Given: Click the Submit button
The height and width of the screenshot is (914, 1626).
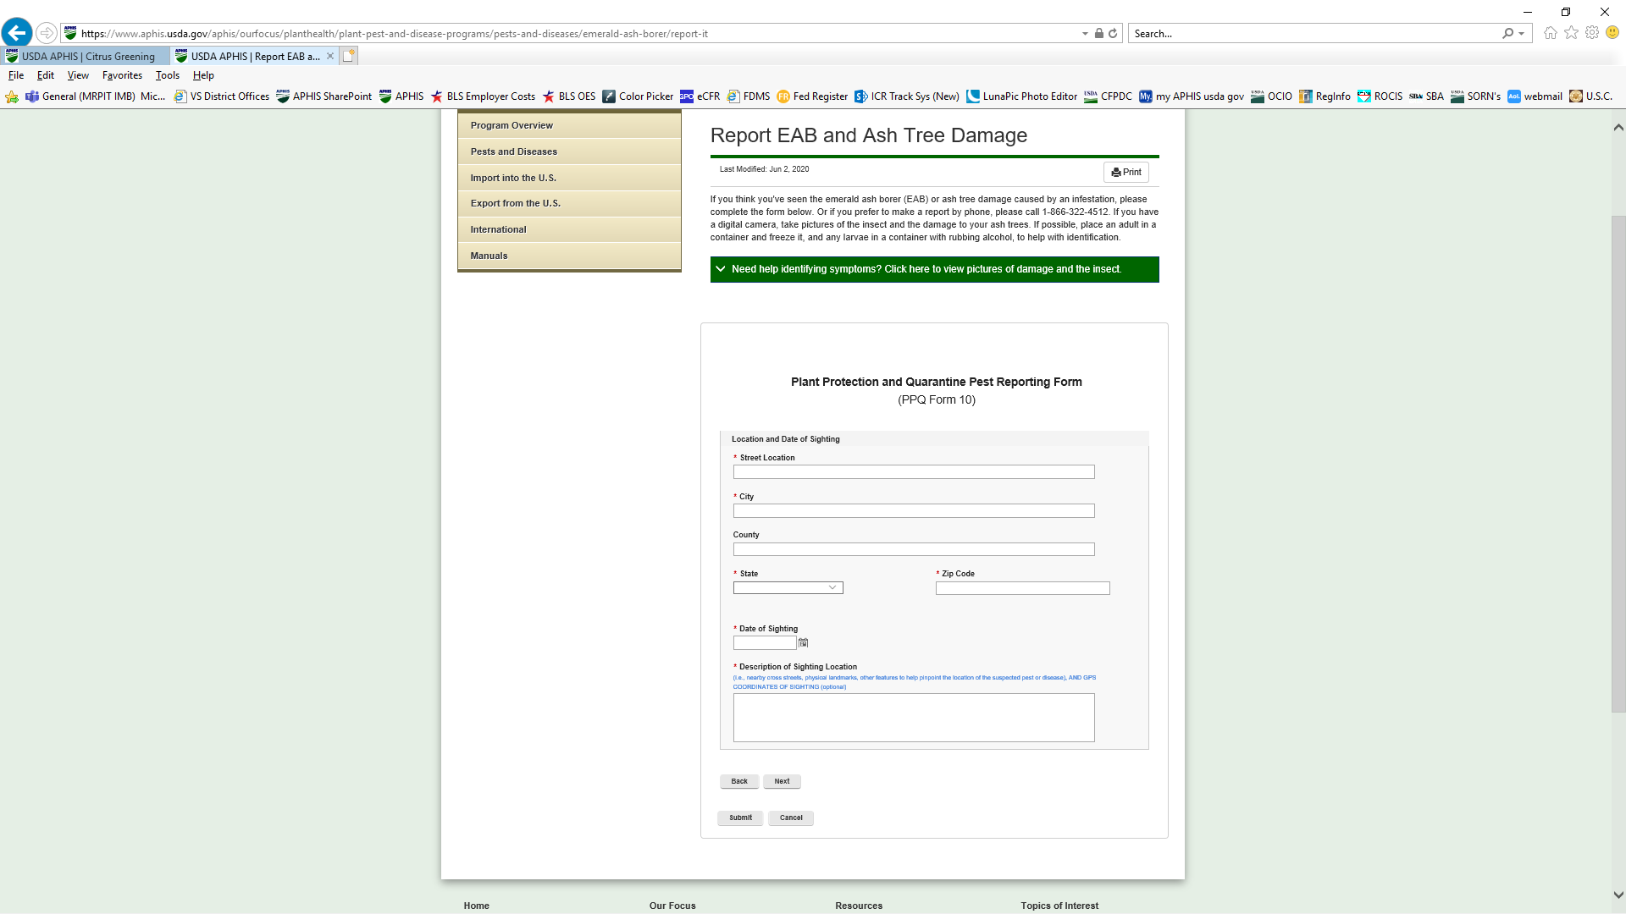Looking at the screenshot, I should [740, 818].
